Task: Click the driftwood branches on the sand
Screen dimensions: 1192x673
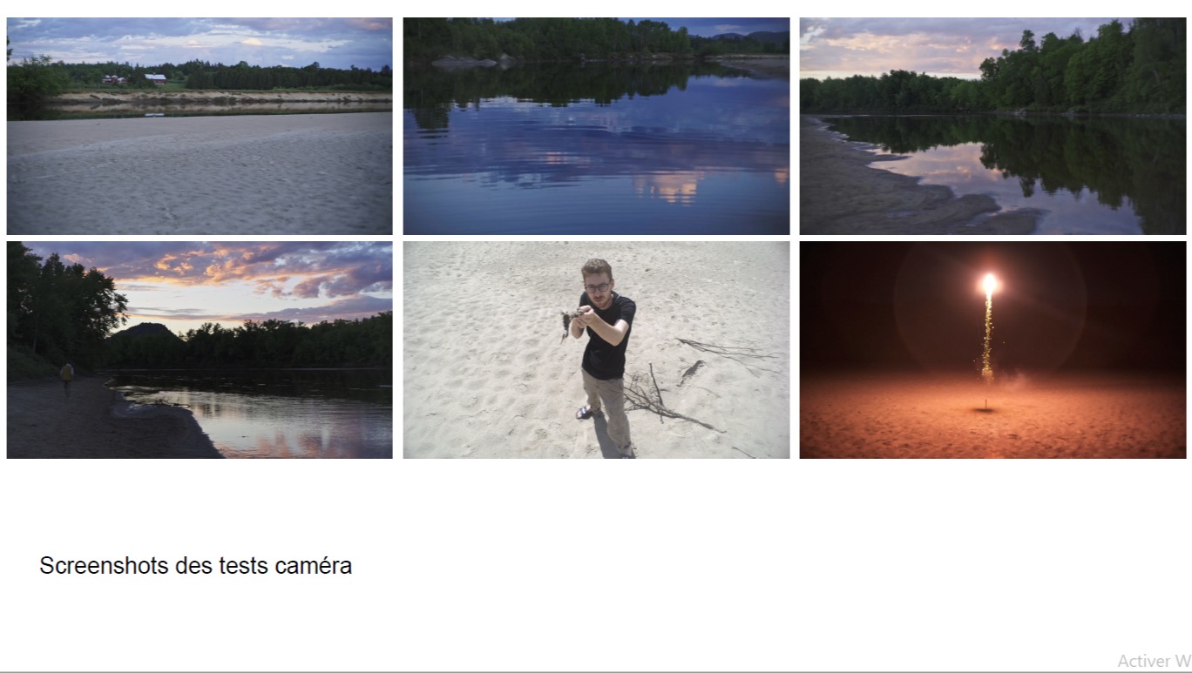Action: [x=667, y=400]
